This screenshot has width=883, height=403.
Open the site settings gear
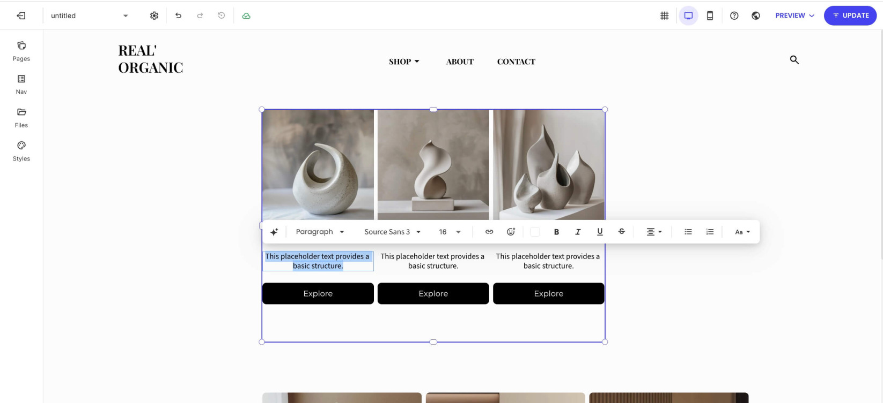154,16
